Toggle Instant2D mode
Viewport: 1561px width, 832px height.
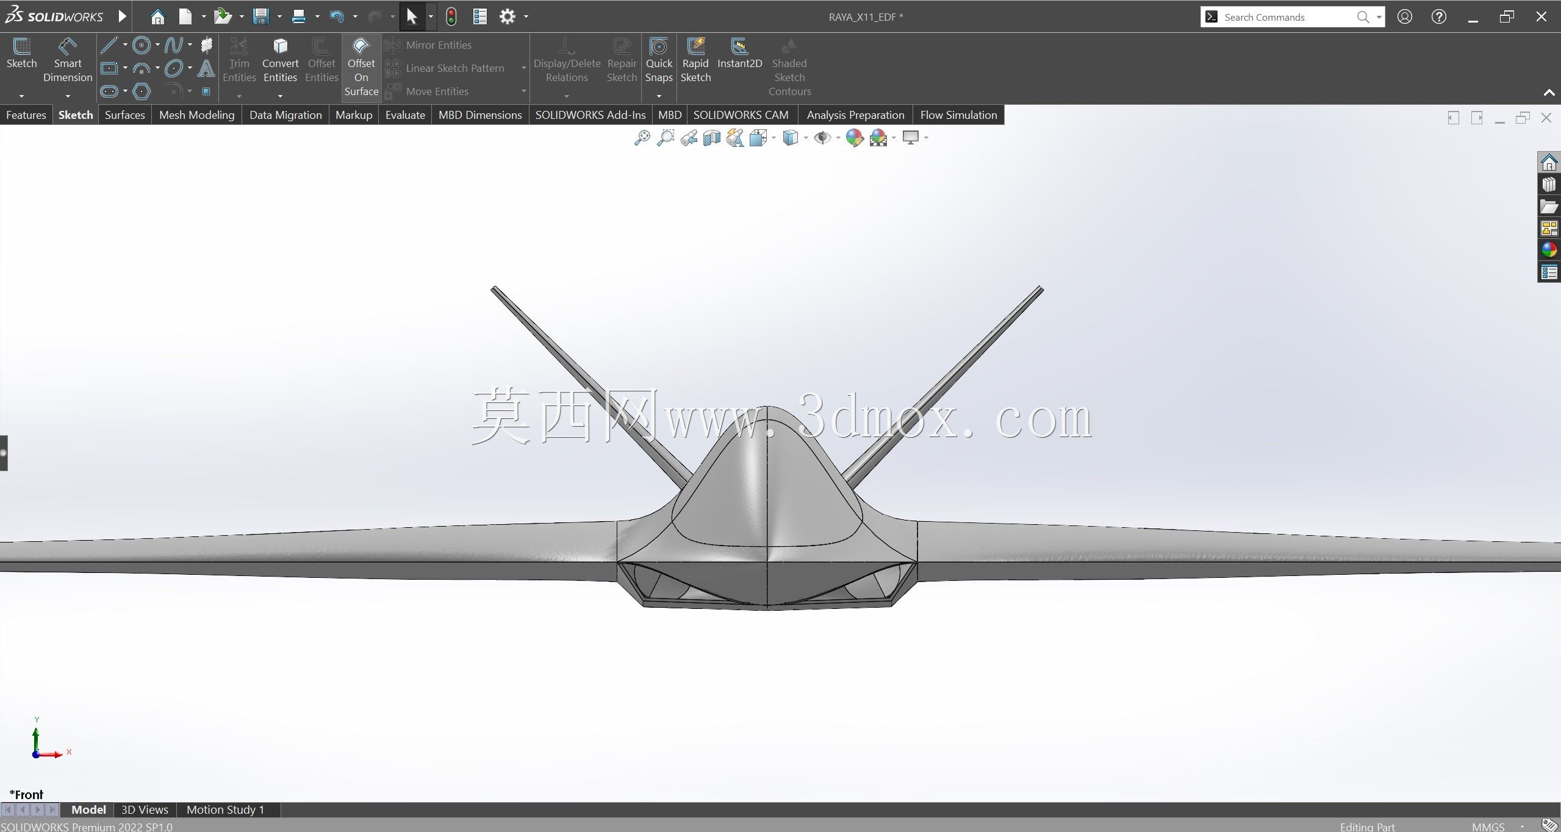point(739,54)
